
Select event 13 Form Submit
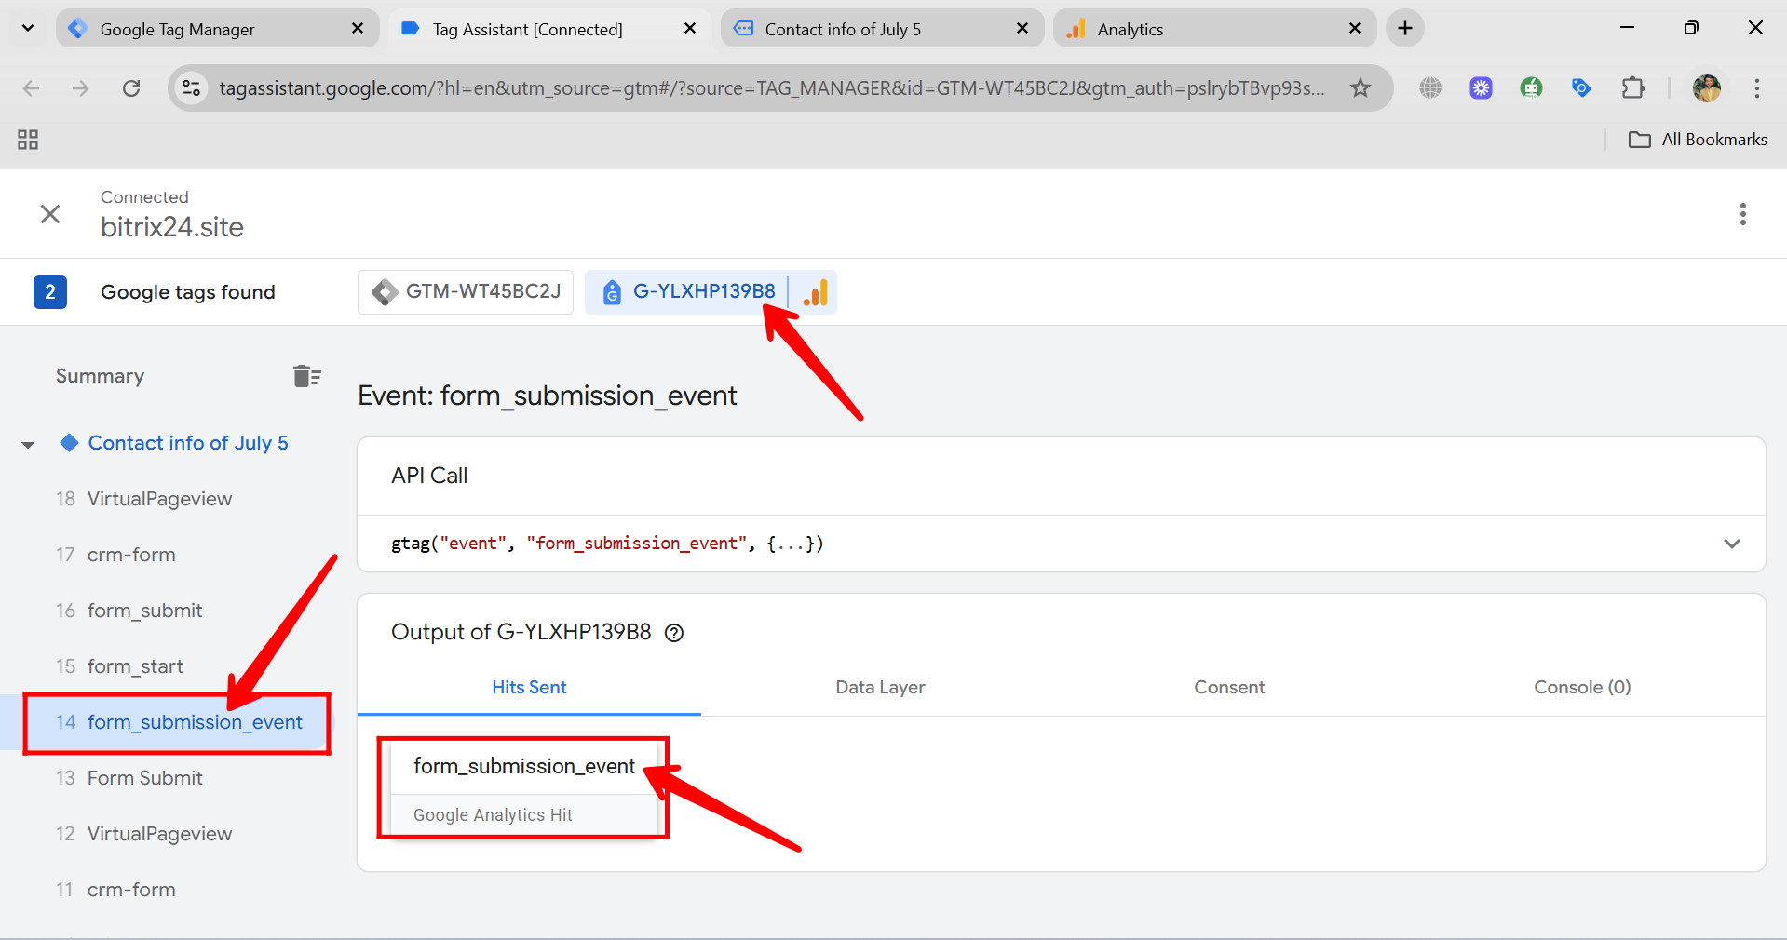[x=129, y=778]
